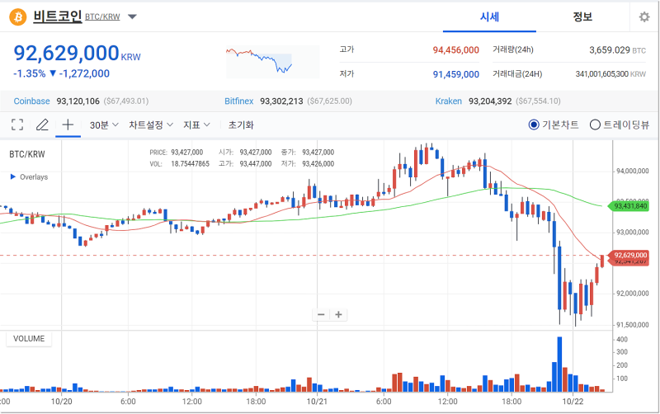Open the Bitfinex price link
Viewport: 660px width, 414px height.
click(238, 101)
